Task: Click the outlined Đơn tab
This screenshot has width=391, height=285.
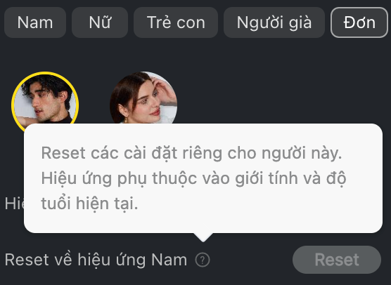Action: click(359, 22)
